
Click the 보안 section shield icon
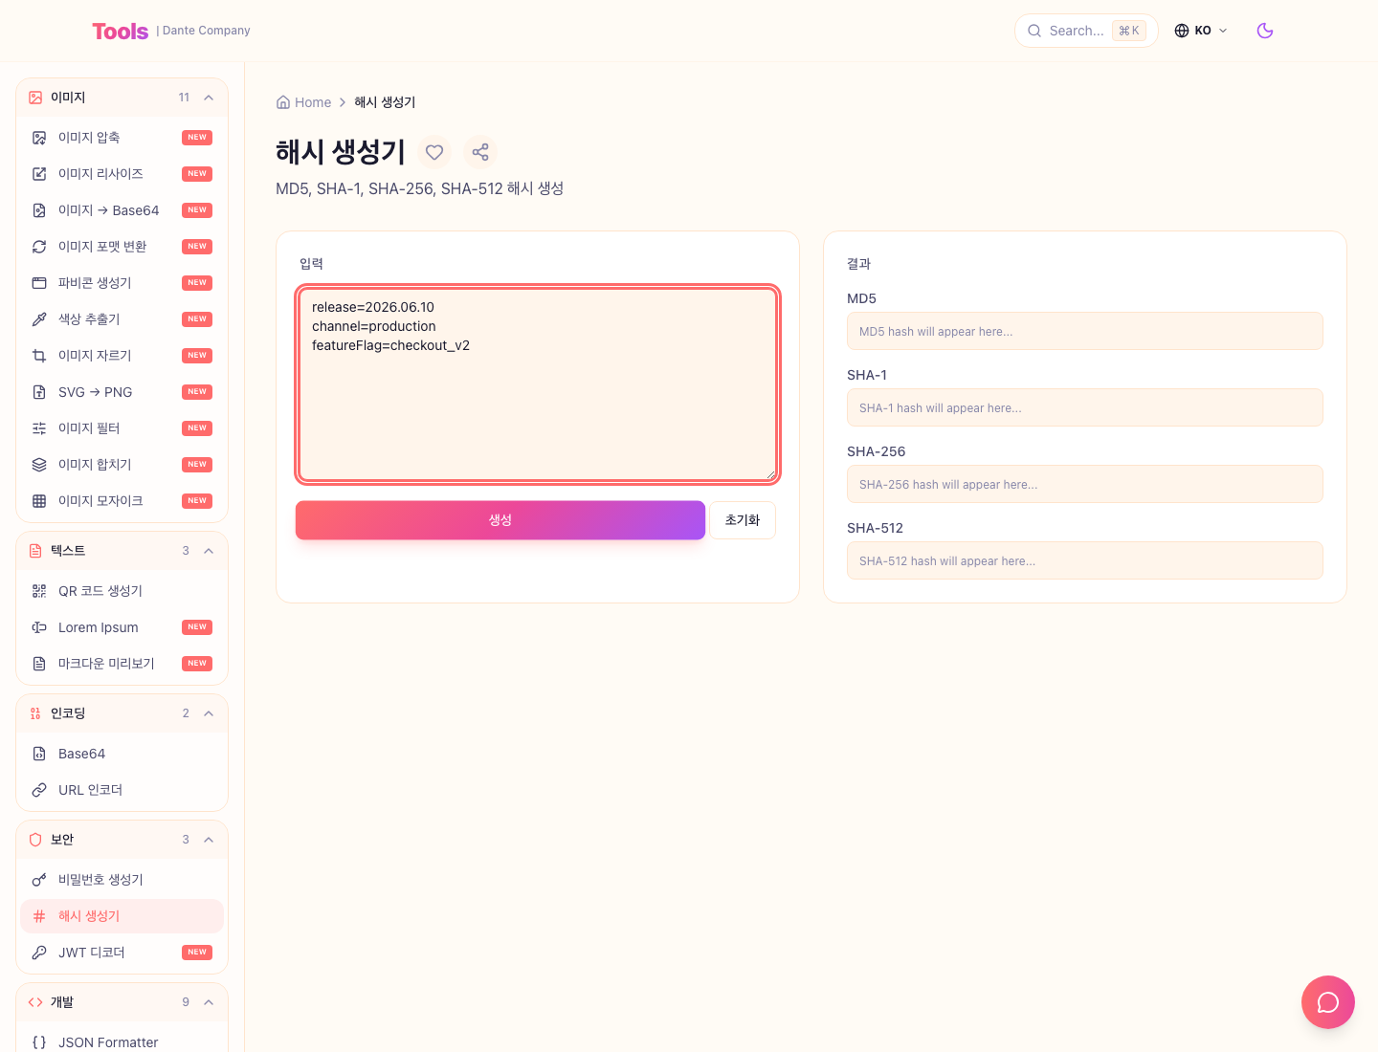[x=35, y=840]
